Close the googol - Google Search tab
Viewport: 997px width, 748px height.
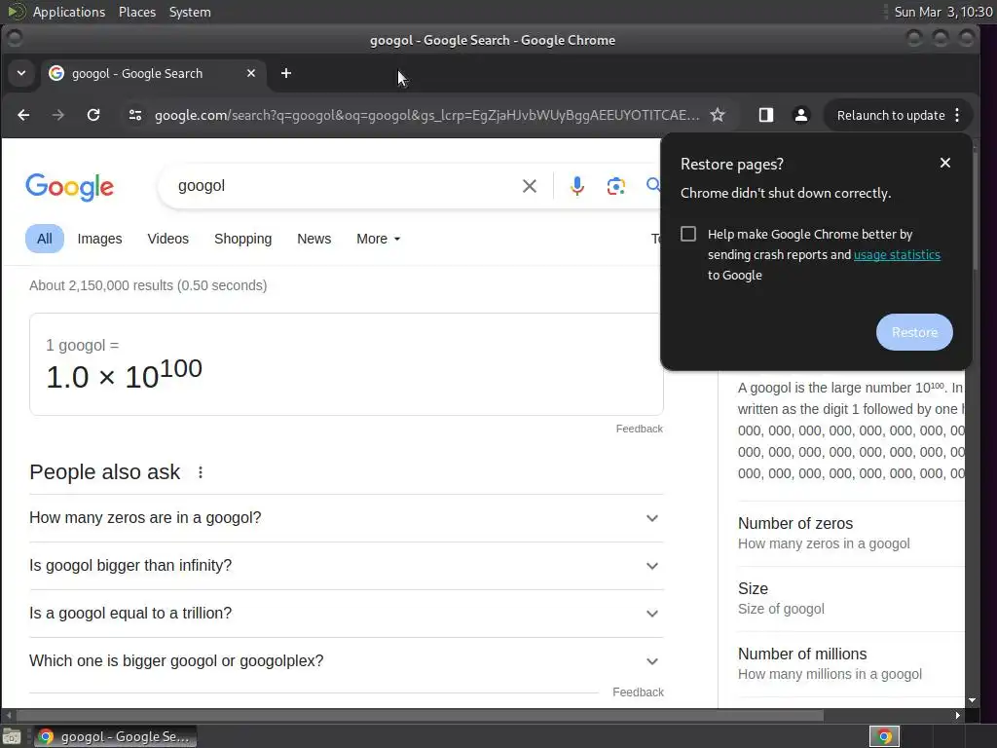coord(251,73)
